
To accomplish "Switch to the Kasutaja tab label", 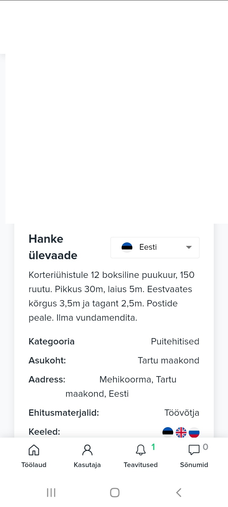I will point(87,465).
